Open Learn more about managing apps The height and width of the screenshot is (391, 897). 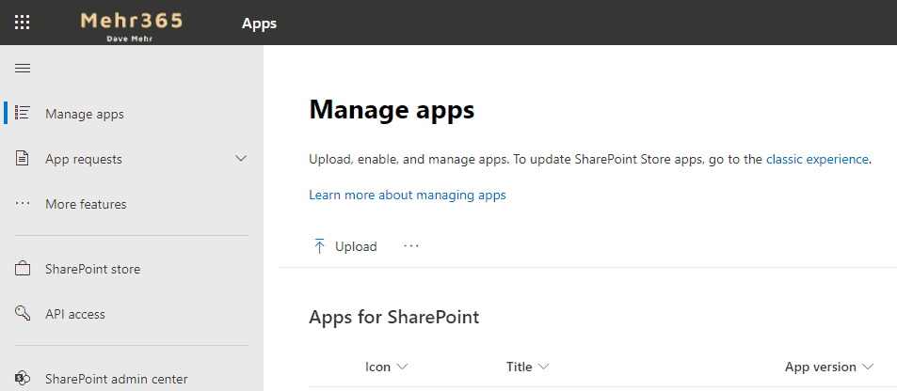(x=407, y=195)
